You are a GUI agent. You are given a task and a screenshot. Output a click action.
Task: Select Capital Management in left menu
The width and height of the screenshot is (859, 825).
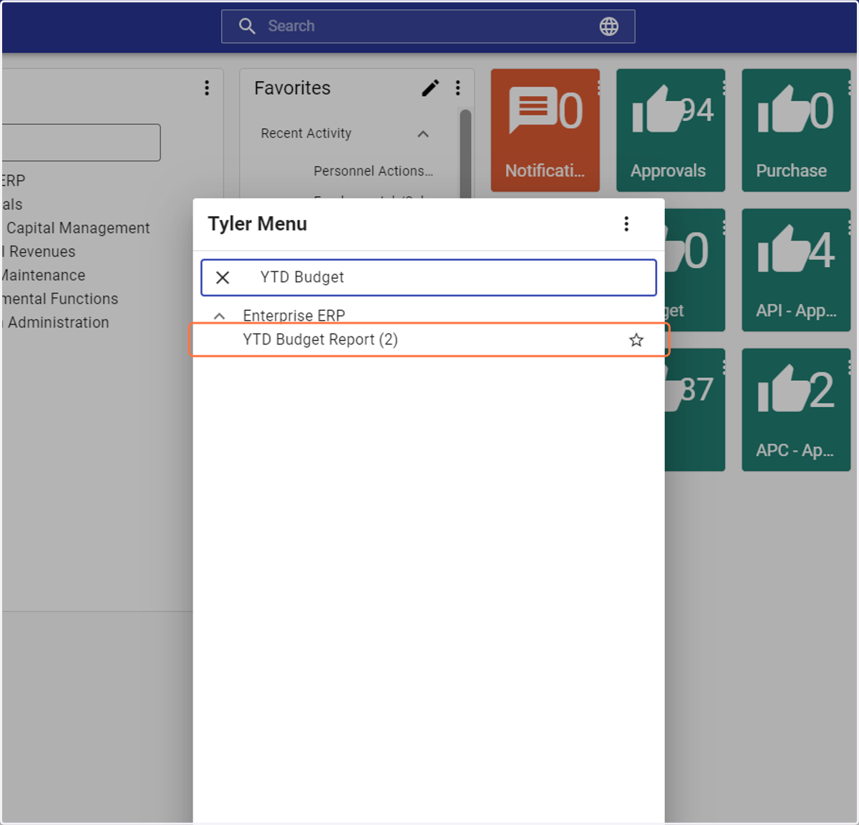point(78,228)
